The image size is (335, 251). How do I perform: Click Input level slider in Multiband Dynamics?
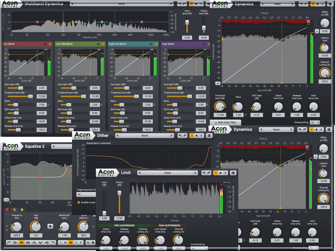click(x=187, y=26)
